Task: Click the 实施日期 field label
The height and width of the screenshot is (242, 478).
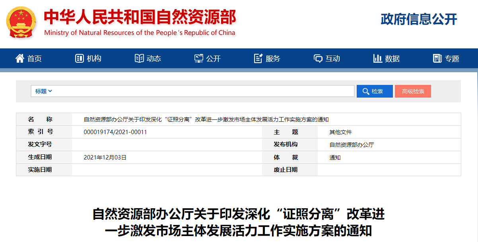Action: point(40,170)
